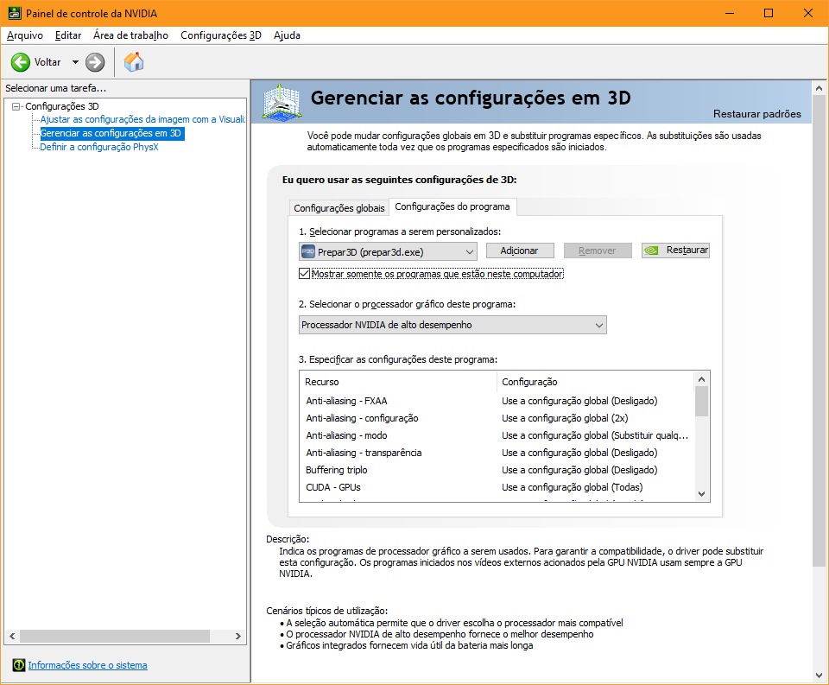829x685 pixels.
Task: Open the Voltar history dropdown arrow
Action: tap(75, 62)
